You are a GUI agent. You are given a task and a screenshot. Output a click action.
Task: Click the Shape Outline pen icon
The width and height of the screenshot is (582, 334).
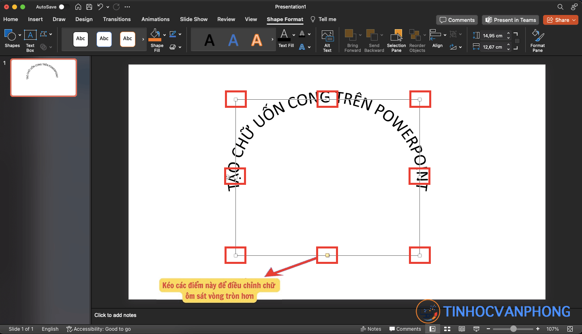pos(173,34)
